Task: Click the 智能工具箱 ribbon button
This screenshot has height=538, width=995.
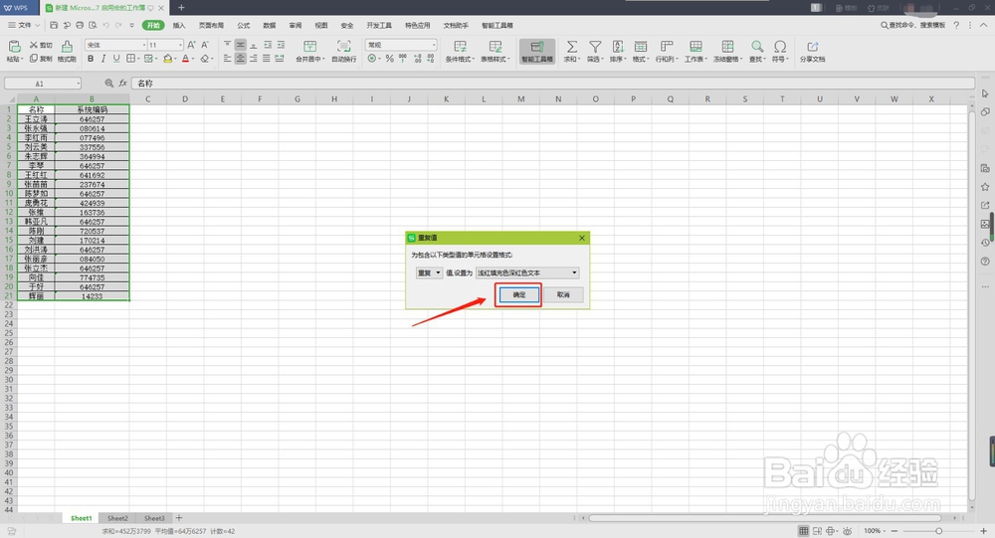Action: pos(537,51)
